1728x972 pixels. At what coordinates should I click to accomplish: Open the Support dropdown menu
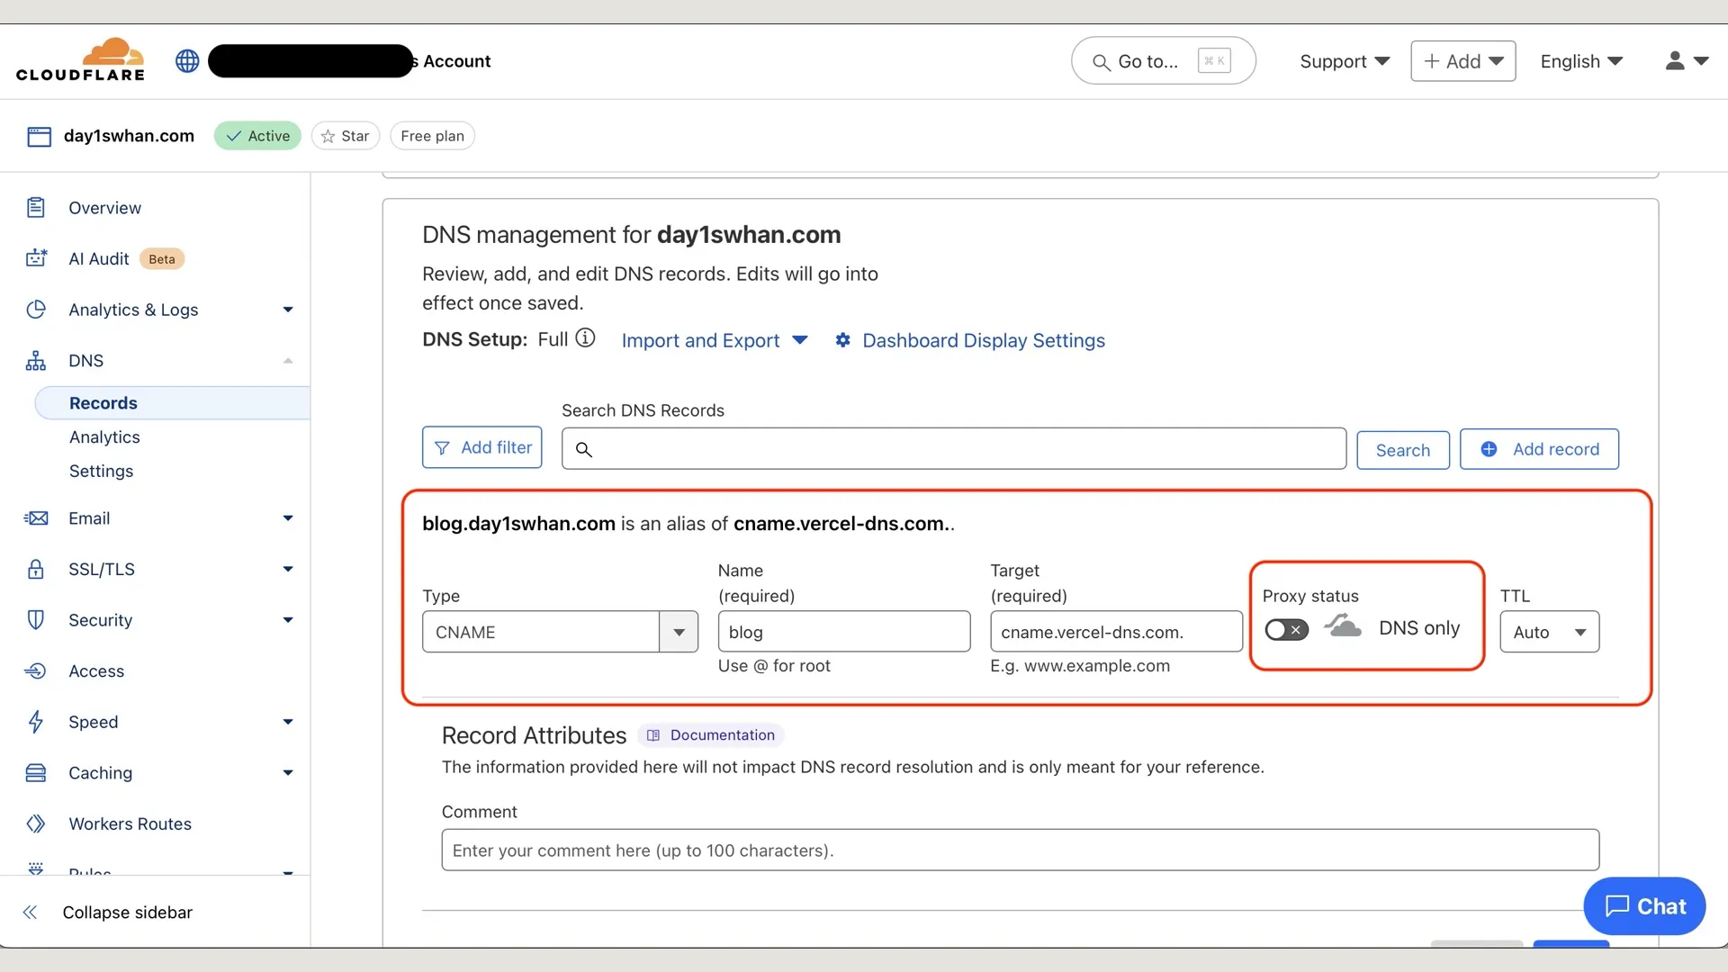[1345, 61]
